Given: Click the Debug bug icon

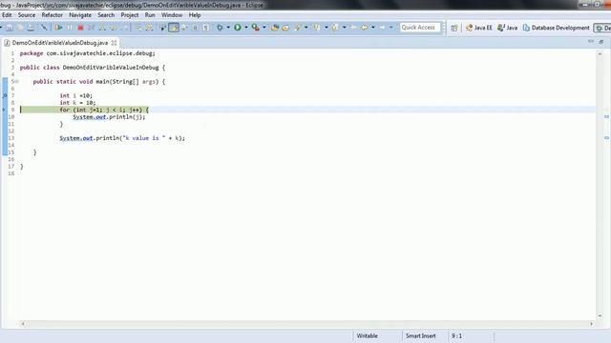Looking at the screenshot, I should click(x=220, y=28).
